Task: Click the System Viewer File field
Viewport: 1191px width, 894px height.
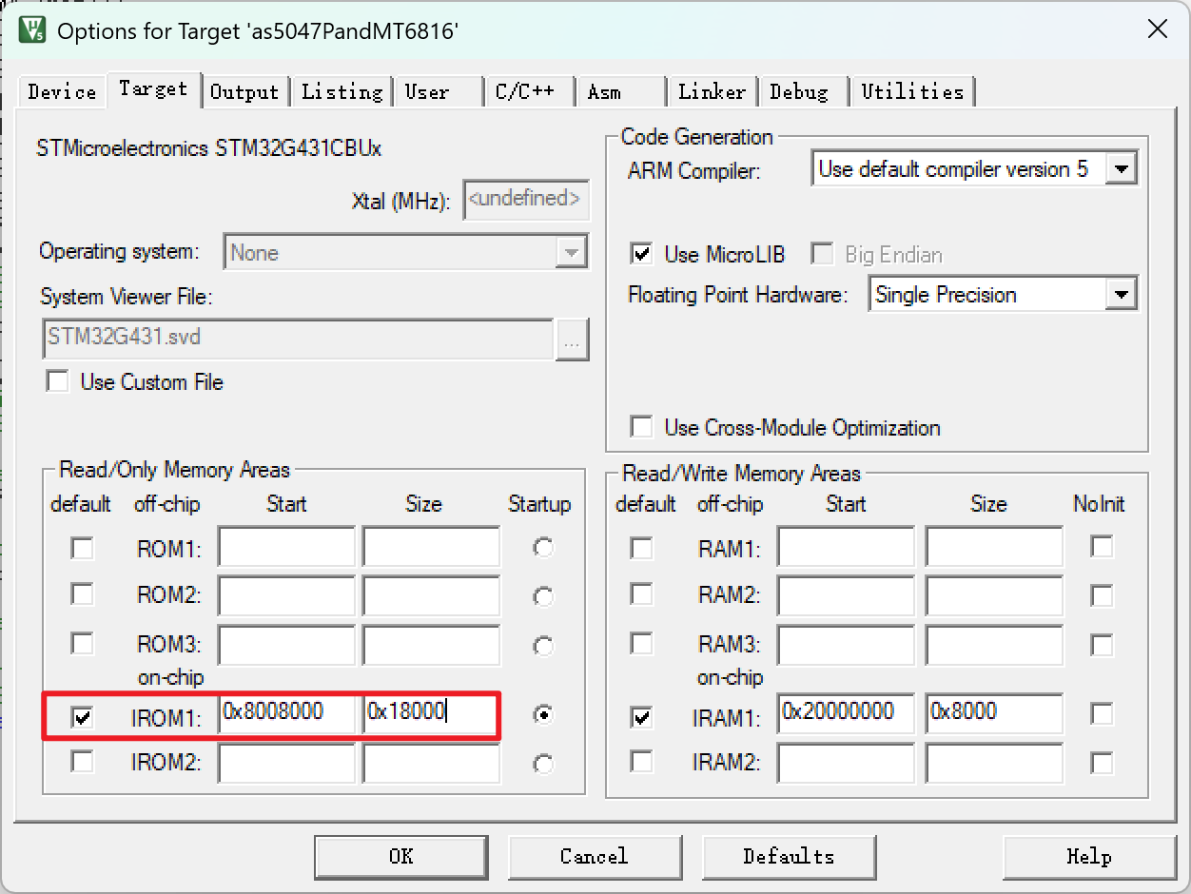Action: click(299, 339)
